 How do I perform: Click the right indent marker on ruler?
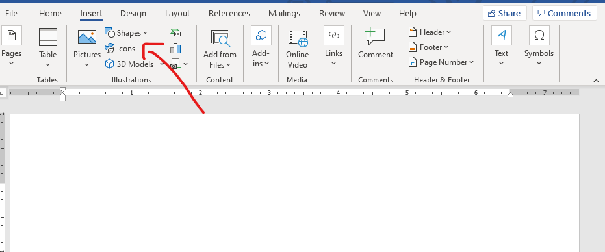point(511,95)
